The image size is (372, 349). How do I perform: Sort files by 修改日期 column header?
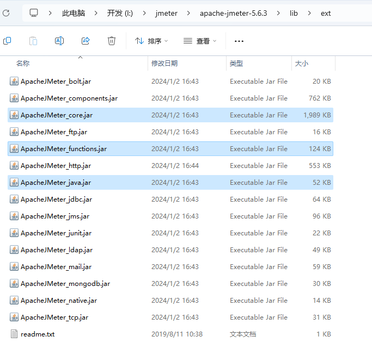[x=164, y=64]
